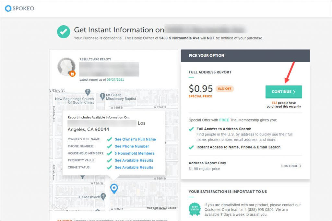Screen dimensions: 332x221
Task: Click the Mt Gilead Missionary Baptist church marker
Action: point(103,96)
